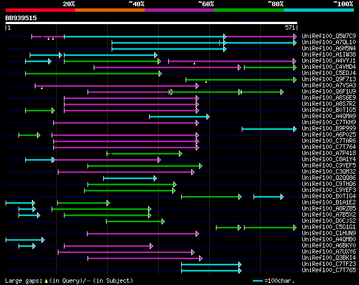The image size is (359, 285).
Task: Click the cyan ~100% legend color segment
Action: click(x=319, y=10)
